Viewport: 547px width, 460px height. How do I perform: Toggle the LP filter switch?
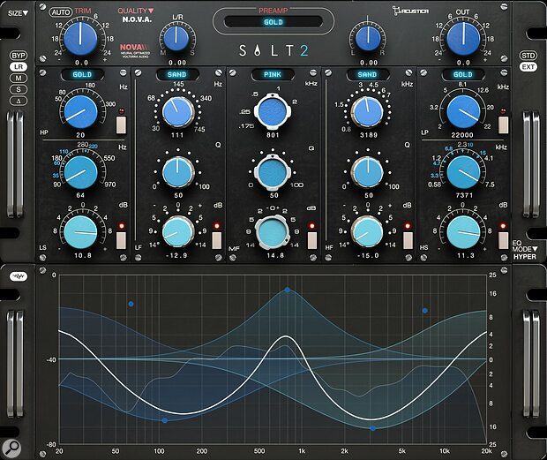tap(503, 124)
